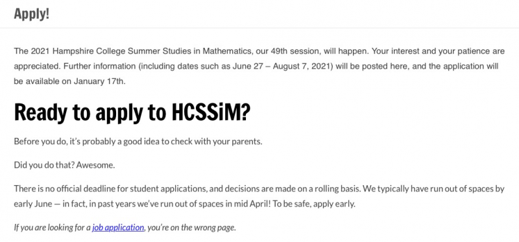Click the Apply! page title
This screenshot has height=242, width=519.
(31, 14)
